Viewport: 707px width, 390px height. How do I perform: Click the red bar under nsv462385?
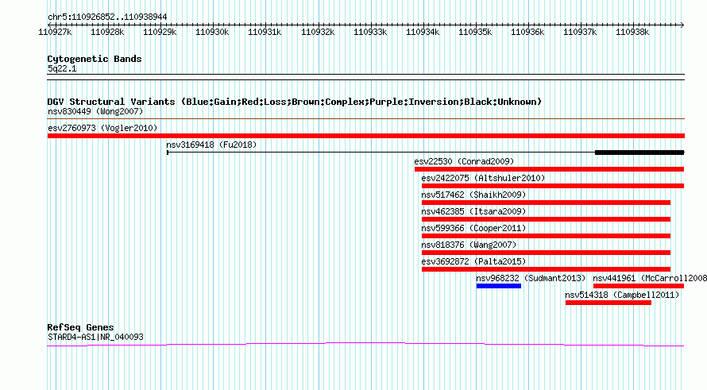[x=546, y=219]
